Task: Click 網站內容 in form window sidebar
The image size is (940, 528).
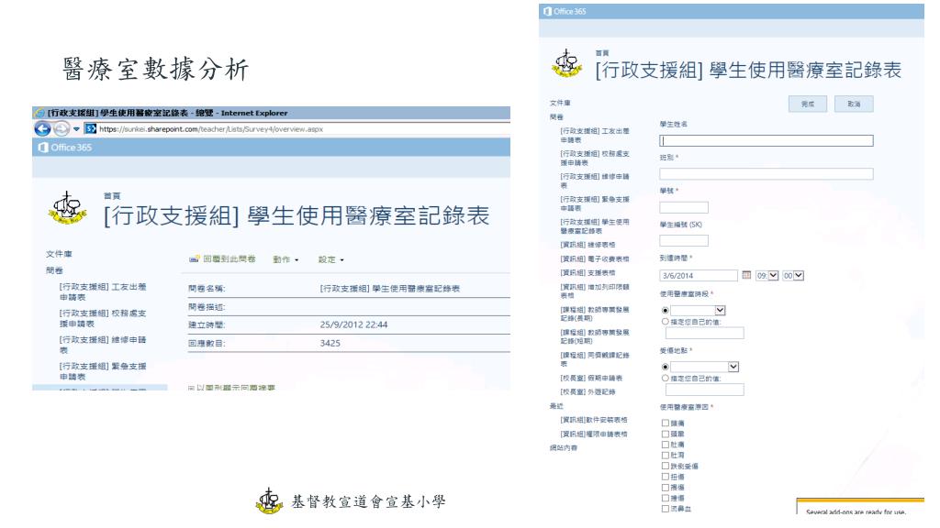Action: (x=563, y=447)
